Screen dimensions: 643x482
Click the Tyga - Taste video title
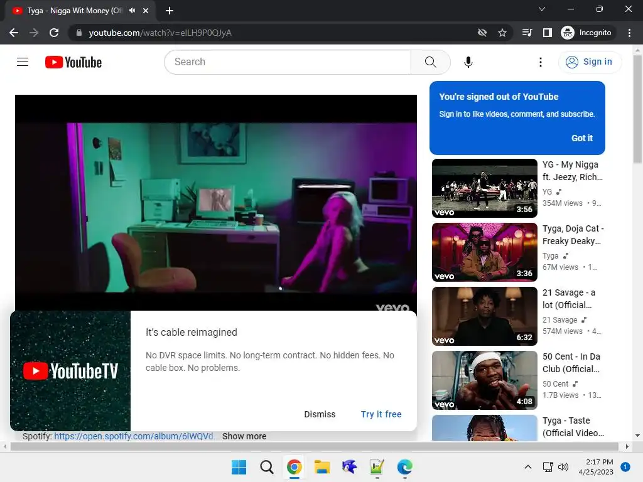573,427
